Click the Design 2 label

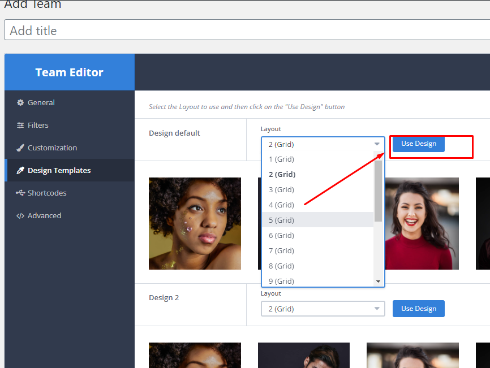[164, 298]
